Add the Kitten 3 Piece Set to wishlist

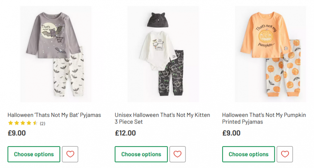[177, 154]
